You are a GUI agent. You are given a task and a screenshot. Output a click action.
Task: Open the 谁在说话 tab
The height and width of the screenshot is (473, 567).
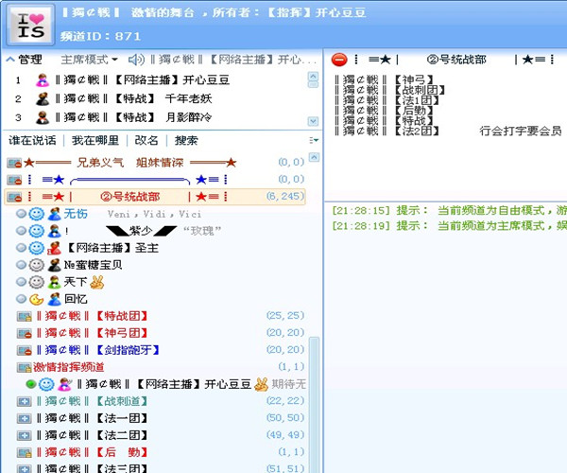tap(32, 140)
